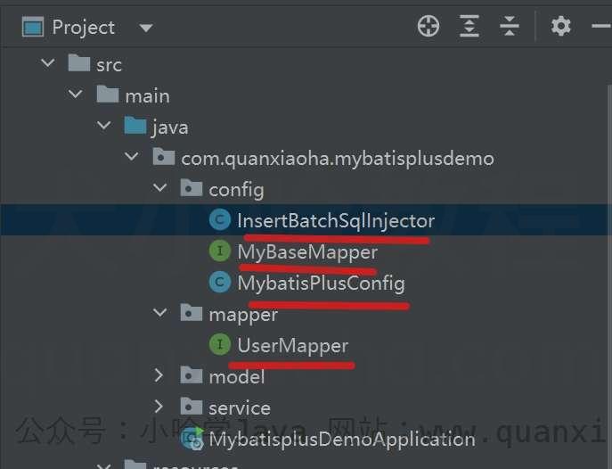Click the interface icon of MyBaseMapper
This screenshot has height=469, width=612.
tap(220, 251)
